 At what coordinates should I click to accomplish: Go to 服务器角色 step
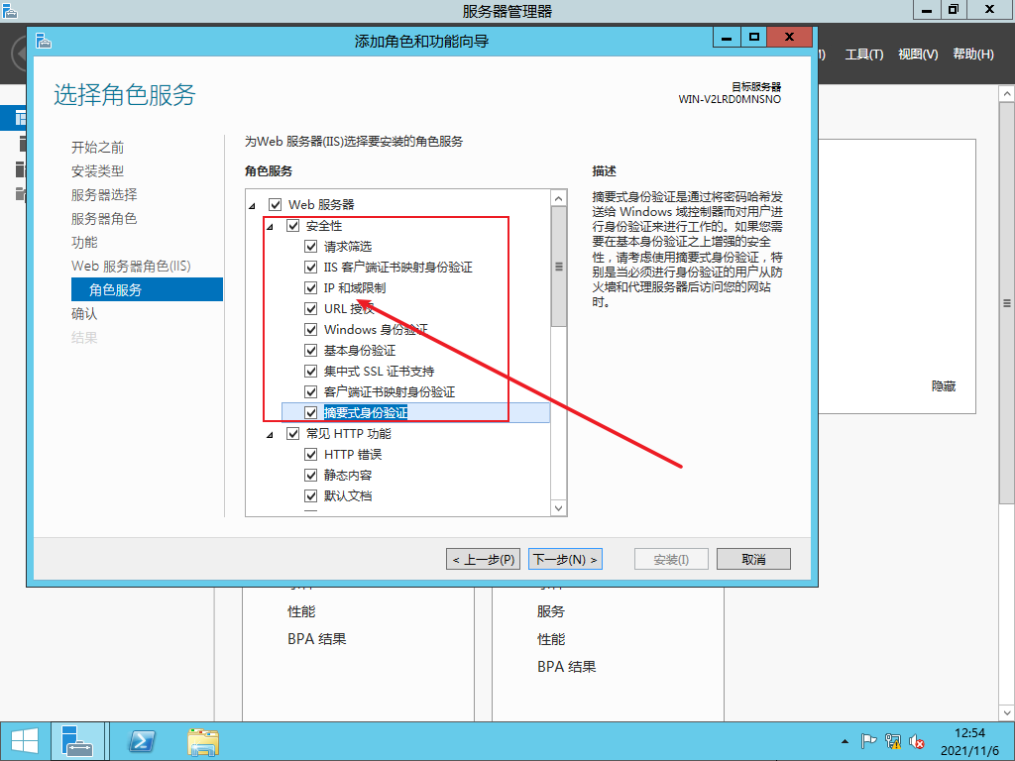point(104,219)
